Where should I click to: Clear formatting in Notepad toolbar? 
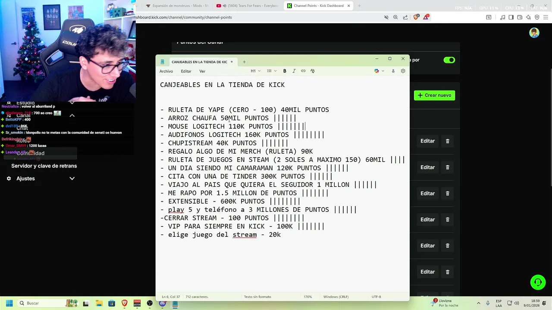coord(313,71)
